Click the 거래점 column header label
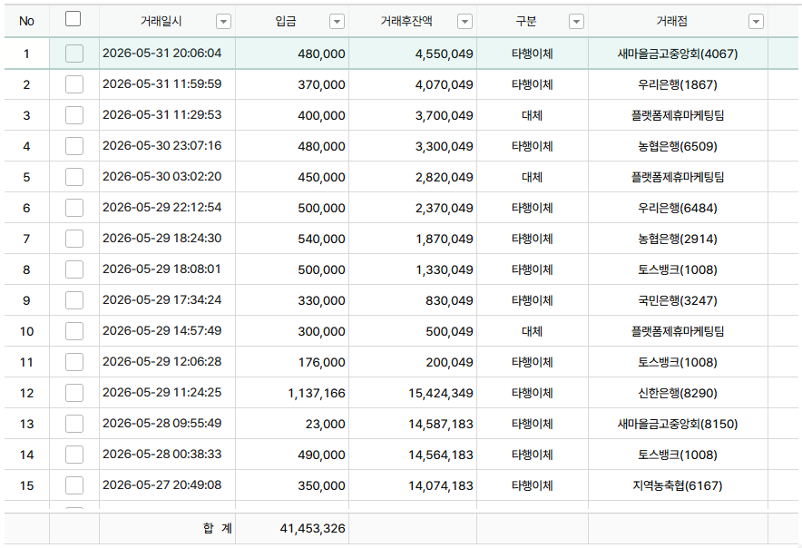 pos(671,21)
